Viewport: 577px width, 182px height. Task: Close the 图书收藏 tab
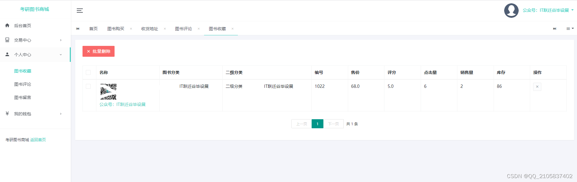click(x=232, y=29)
